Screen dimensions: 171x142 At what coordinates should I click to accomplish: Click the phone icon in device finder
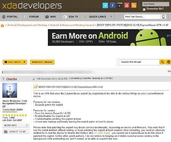tap(163, 17)
